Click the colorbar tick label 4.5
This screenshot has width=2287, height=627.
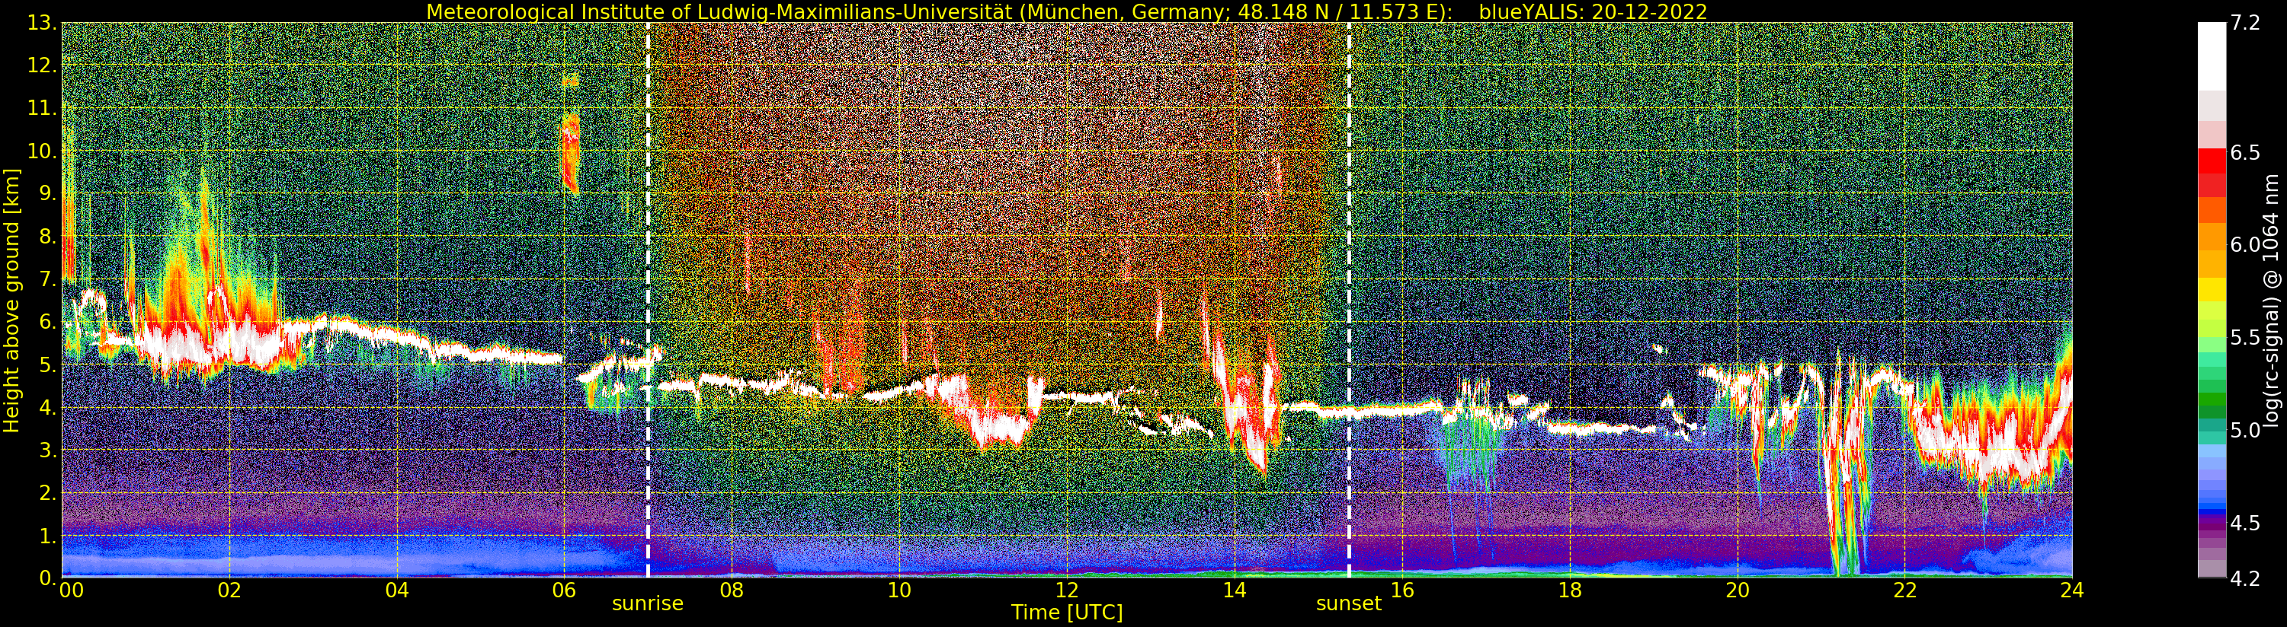(x=2245, y=524)
